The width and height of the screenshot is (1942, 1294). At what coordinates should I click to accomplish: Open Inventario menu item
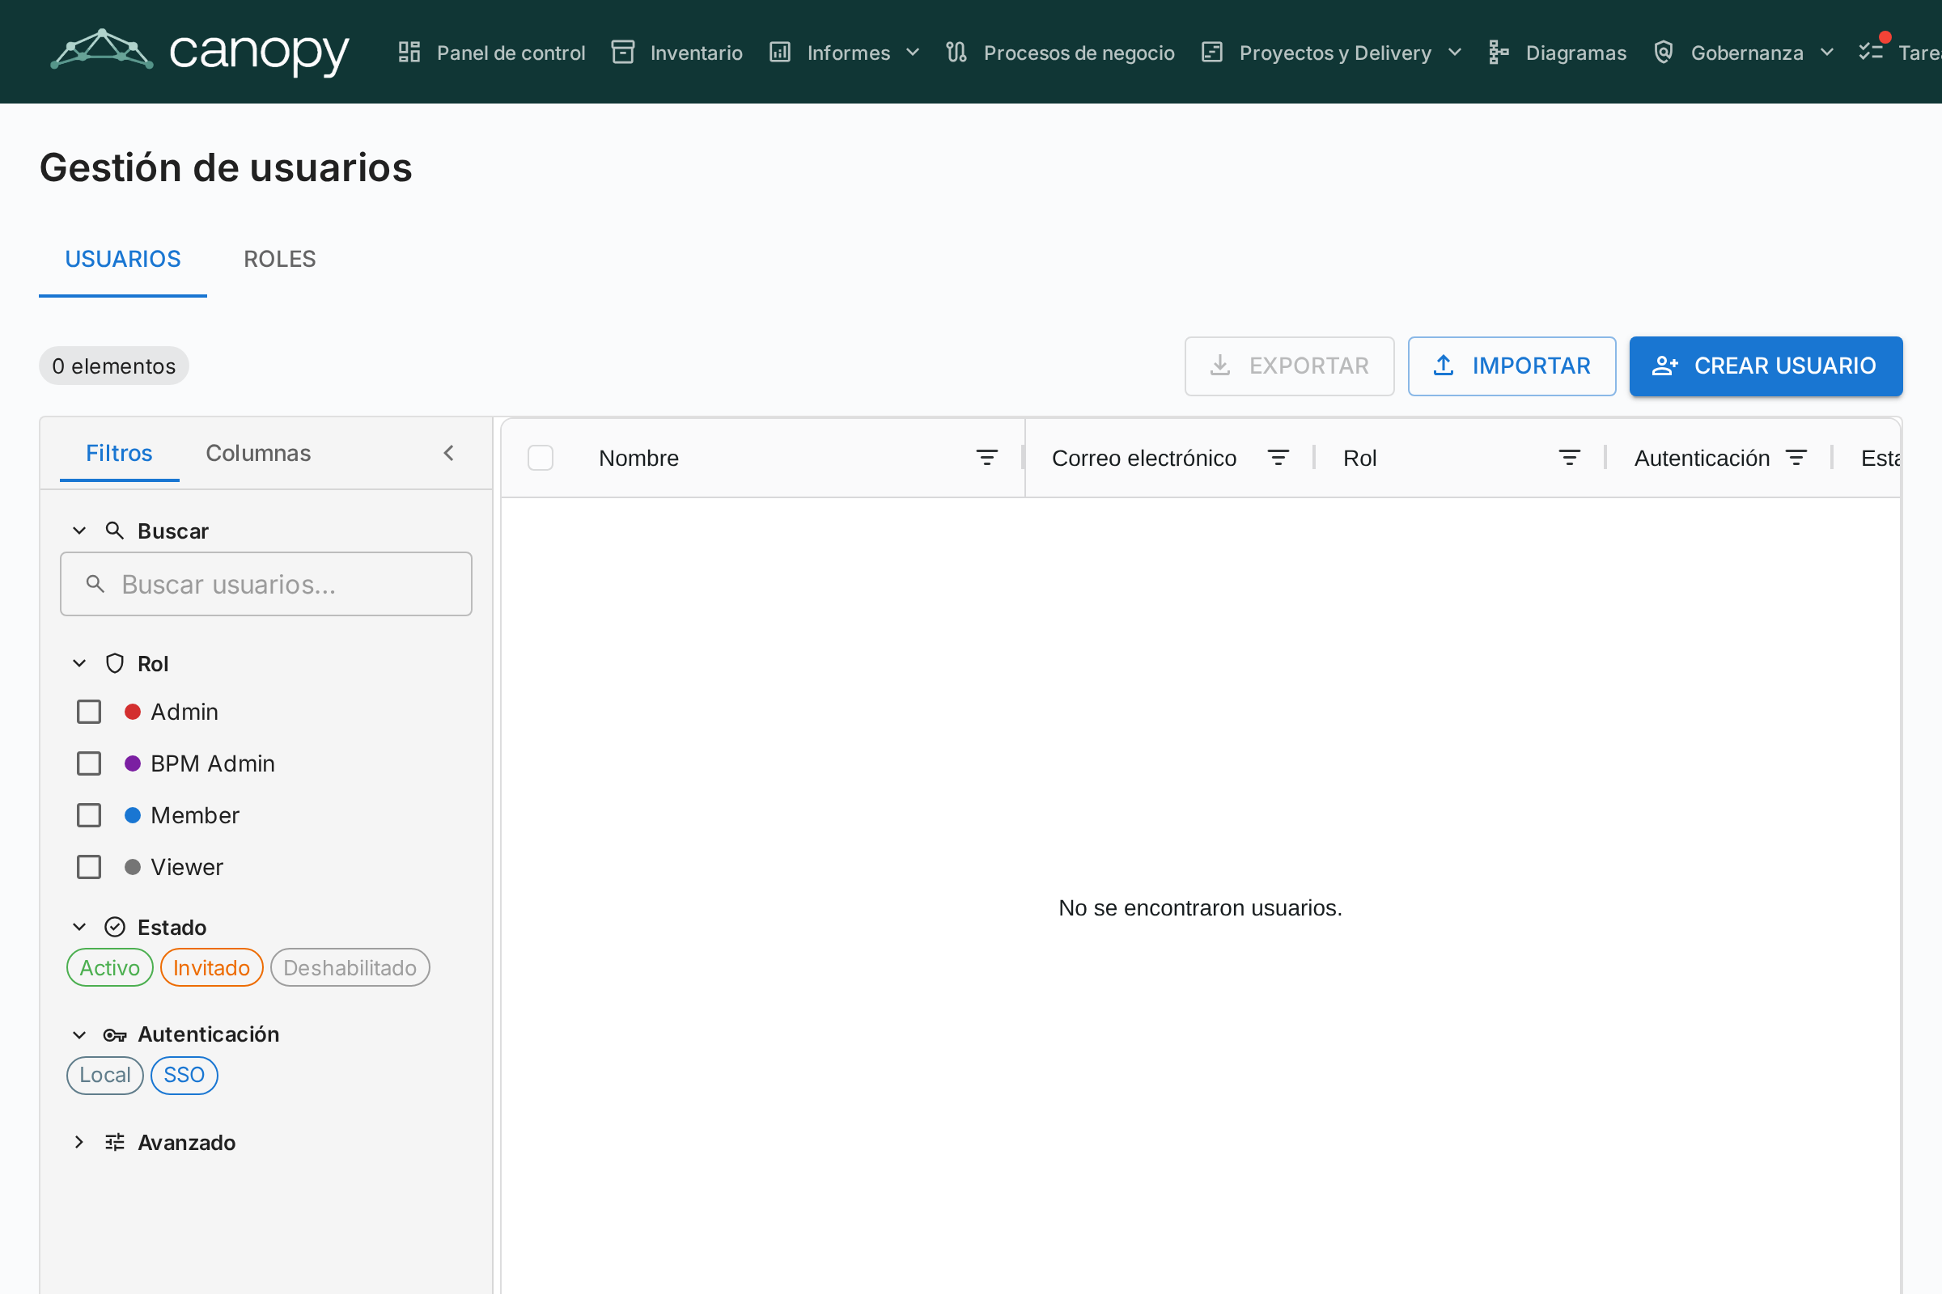coord(677,52)
